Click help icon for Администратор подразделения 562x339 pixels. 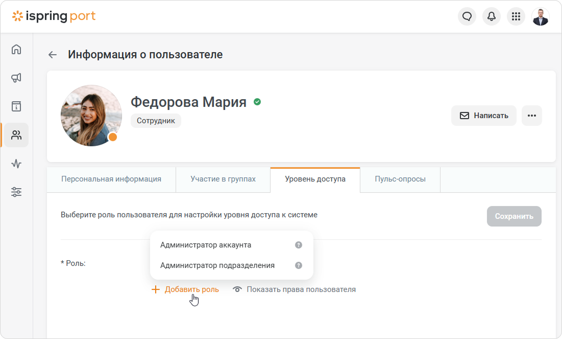299,265
